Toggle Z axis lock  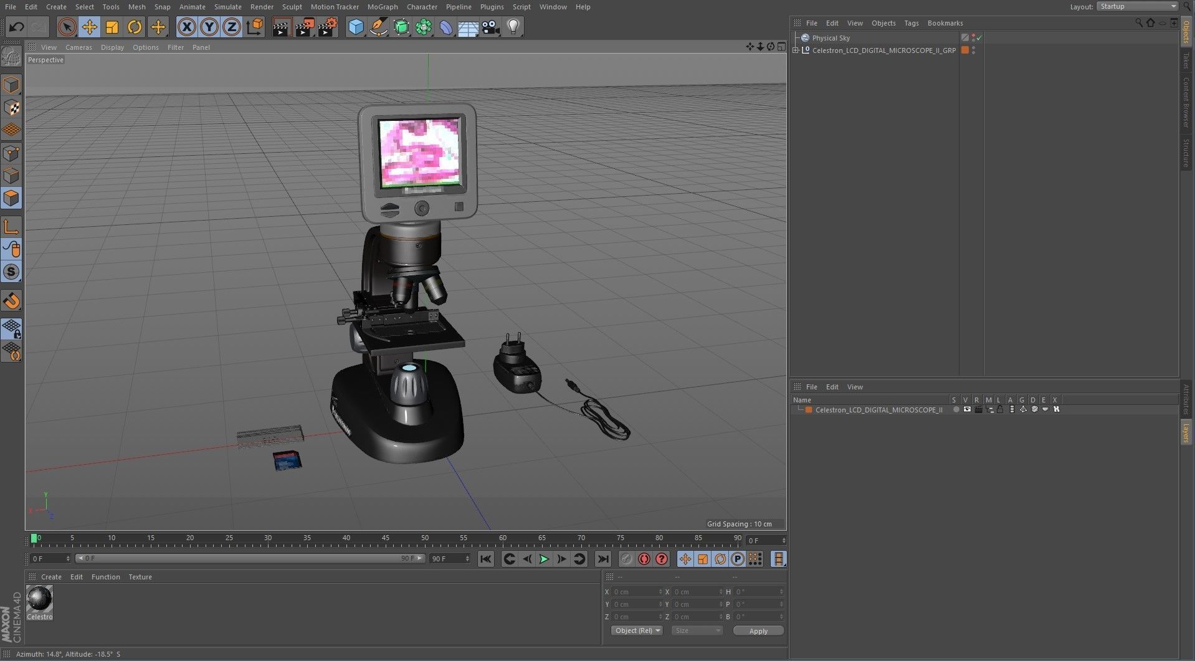[232, 27]
